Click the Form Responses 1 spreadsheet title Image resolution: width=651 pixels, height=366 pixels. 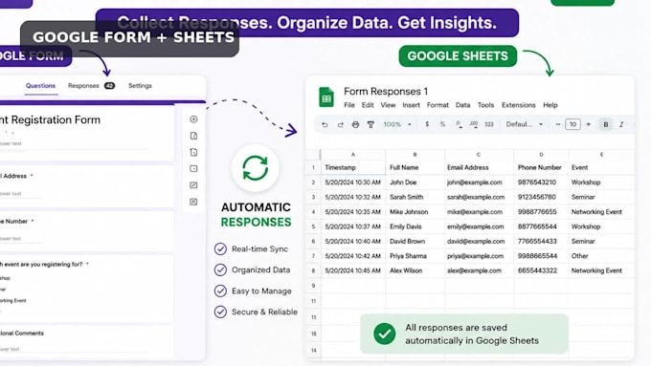(x=386, y=91)
